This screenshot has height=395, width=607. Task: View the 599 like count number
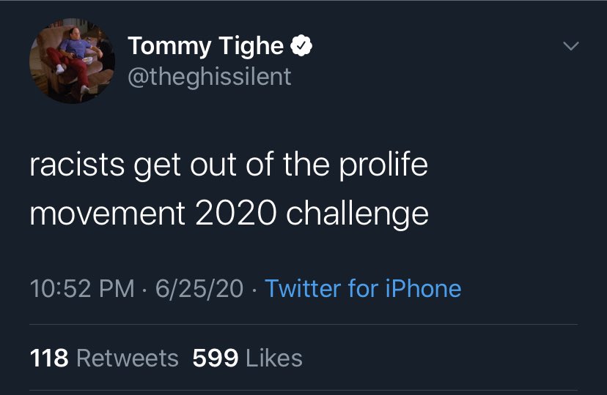(216, 358)
